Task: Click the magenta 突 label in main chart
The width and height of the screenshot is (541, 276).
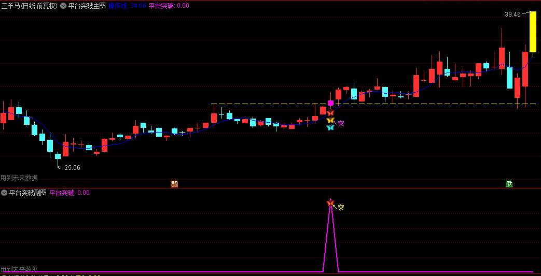Action: (x=341, y=123)
